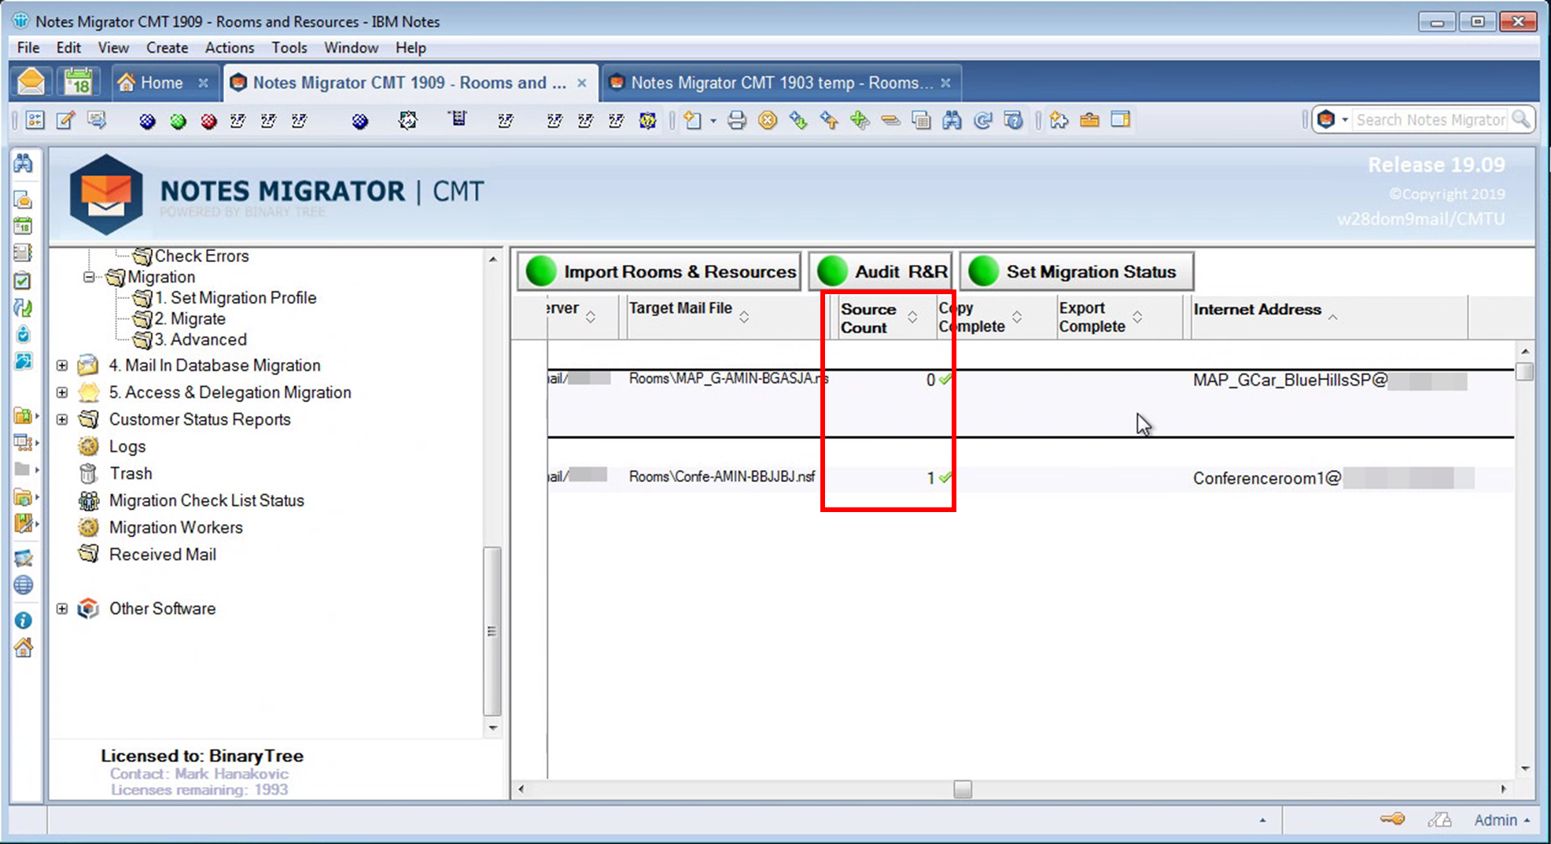1551x844 pixels.
Task: Click the blue info icon in sidebar
Action: pos(24,621)
